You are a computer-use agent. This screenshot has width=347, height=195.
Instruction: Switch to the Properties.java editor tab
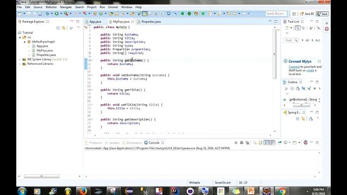pyautogui.click(x=151, y=22)
